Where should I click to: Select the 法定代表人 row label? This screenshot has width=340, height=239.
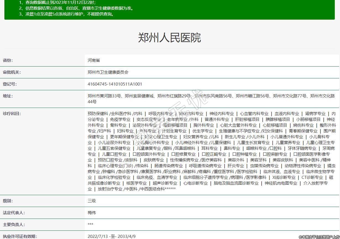coord(14,213)
